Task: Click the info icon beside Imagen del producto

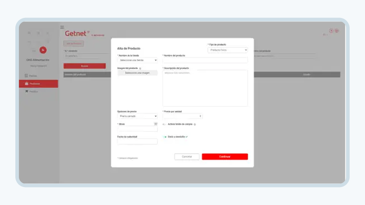Action: [140, 68]
